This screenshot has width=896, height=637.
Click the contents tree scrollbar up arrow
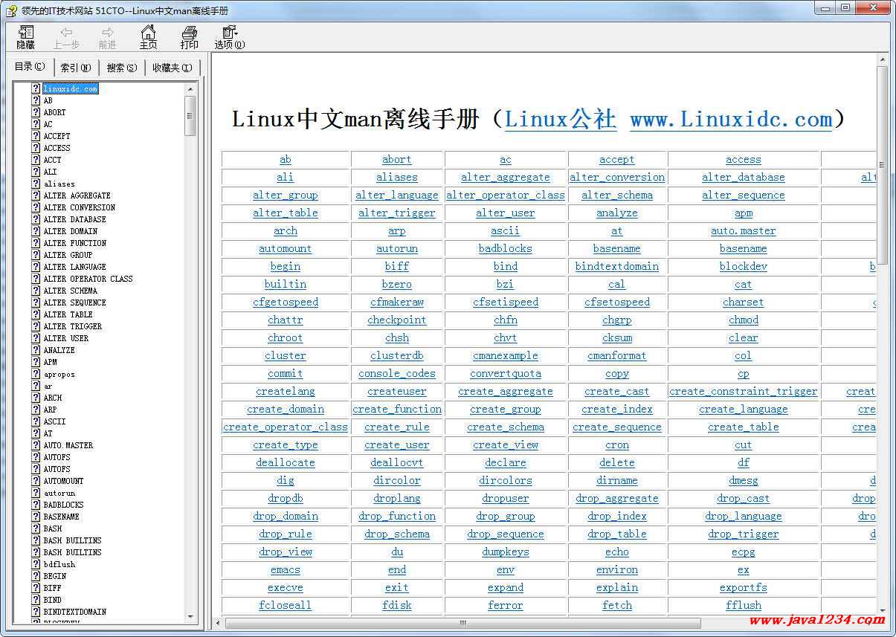click(190, 88)
